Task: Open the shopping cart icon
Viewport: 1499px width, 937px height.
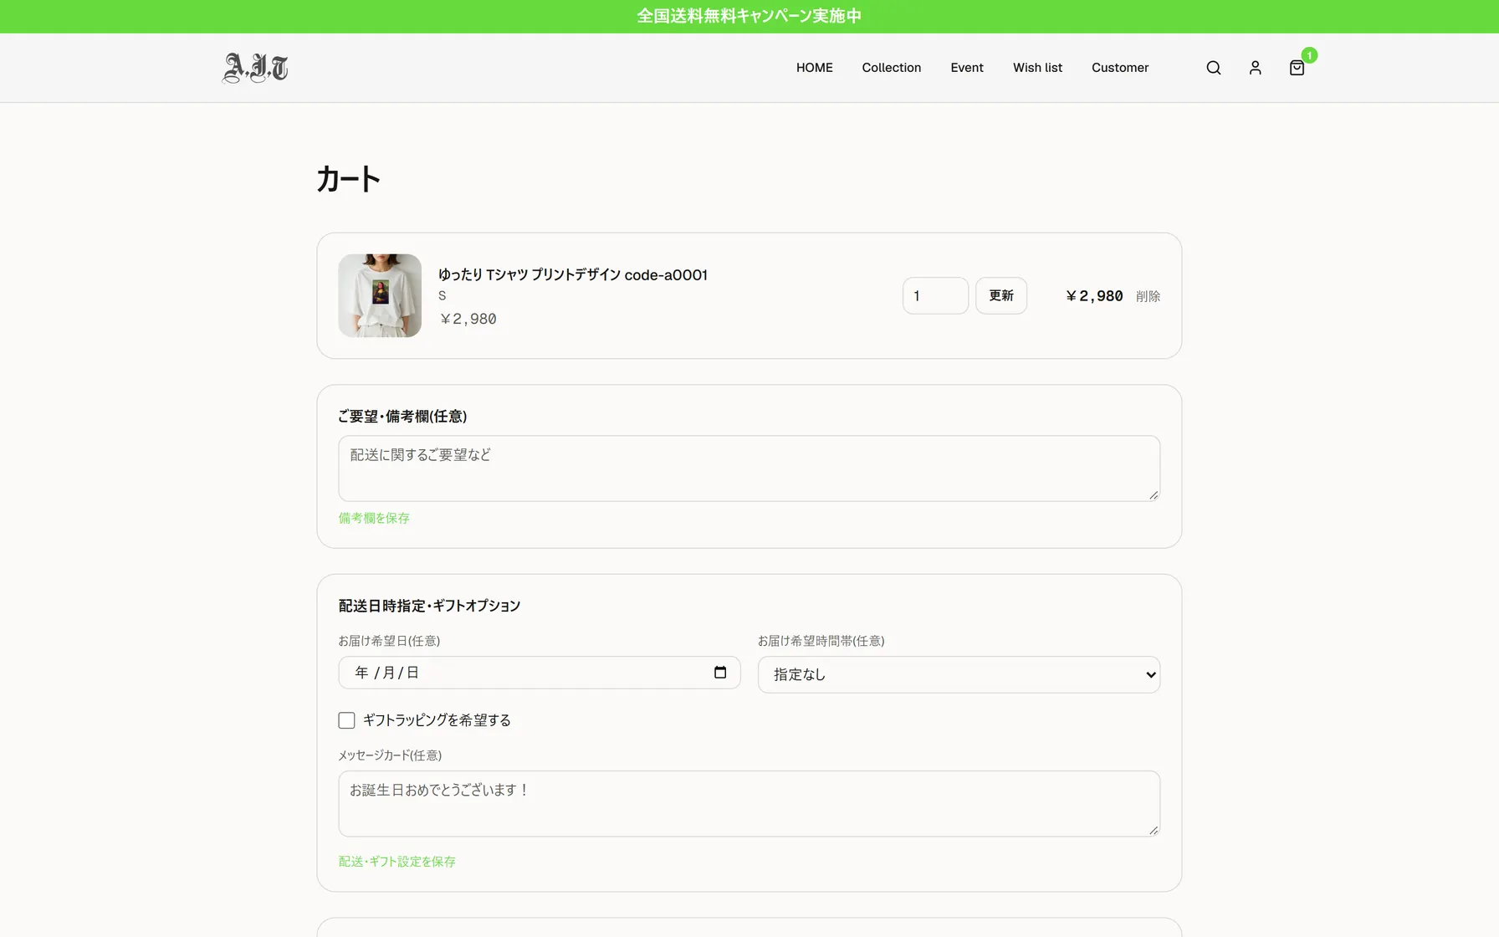Action: (x=1297, y=68)
